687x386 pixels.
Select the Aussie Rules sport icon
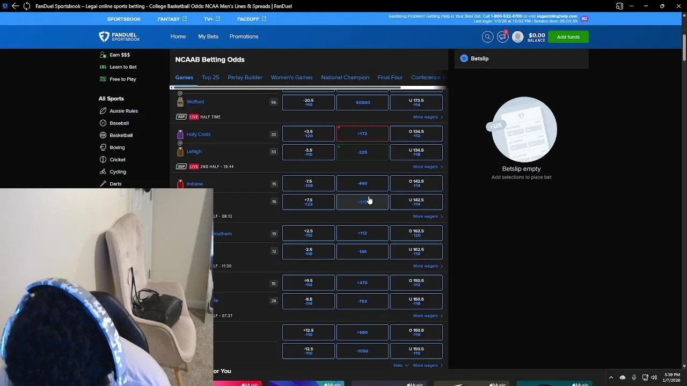click(x=103, y=111)
